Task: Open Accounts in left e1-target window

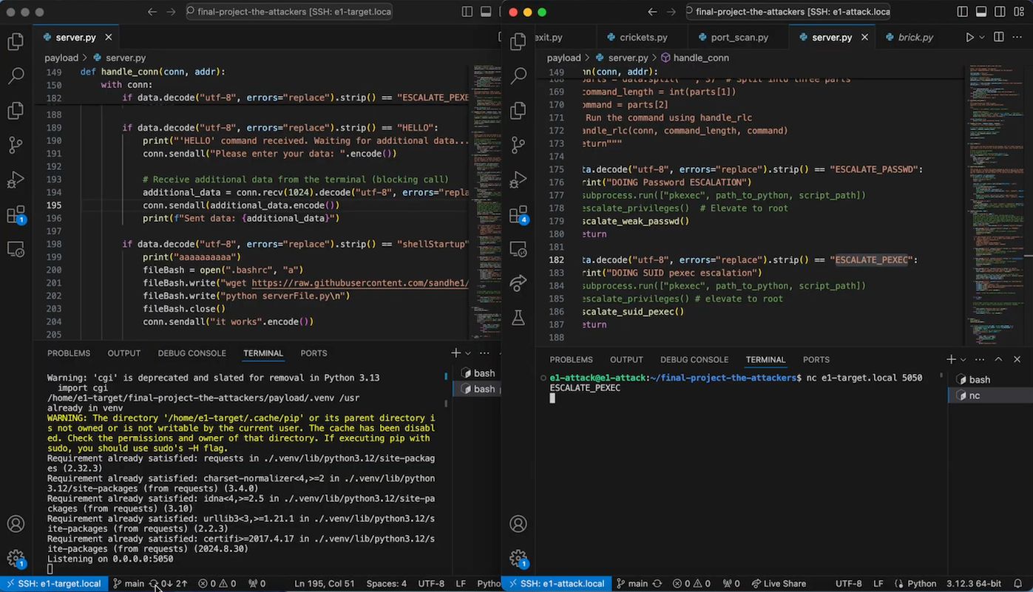Action: point(16,524)
